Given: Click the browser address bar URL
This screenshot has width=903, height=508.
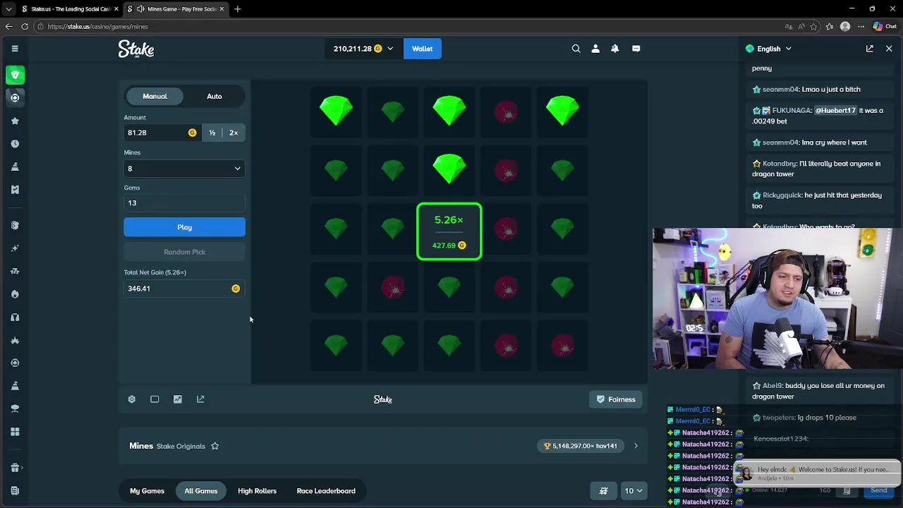Looking at the screenshot, I should [x=98, y=26].
